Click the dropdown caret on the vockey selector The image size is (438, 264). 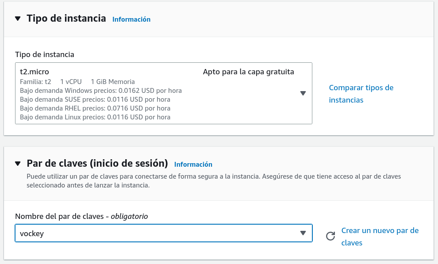point(303,233)
